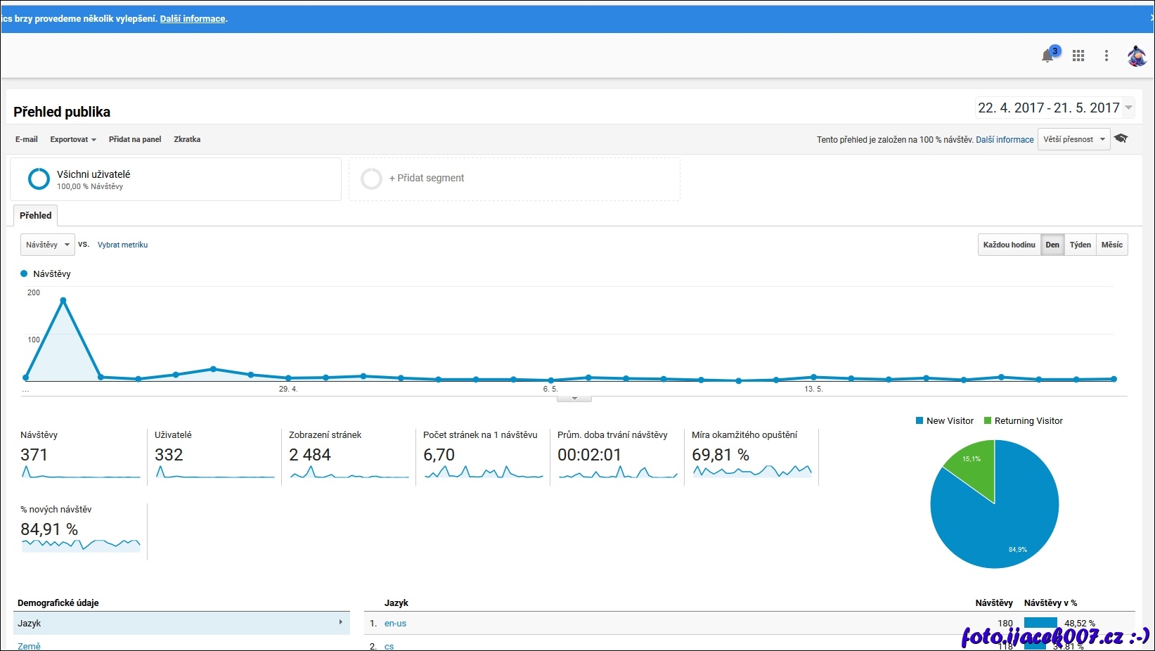
Task: Switch chart to Každou hodinu view
Action: click(1009, 245)
